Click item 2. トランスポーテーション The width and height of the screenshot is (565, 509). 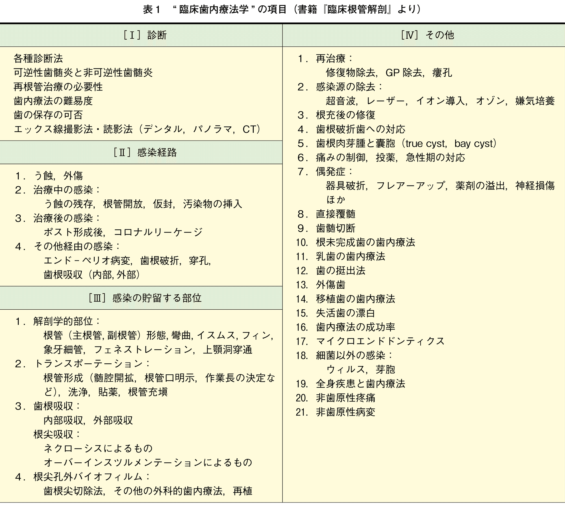(83, 364)
